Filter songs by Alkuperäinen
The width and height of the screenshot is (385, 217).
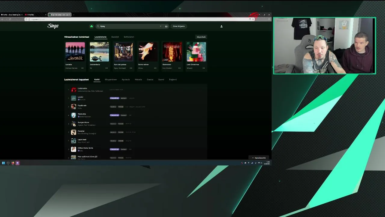111,80
